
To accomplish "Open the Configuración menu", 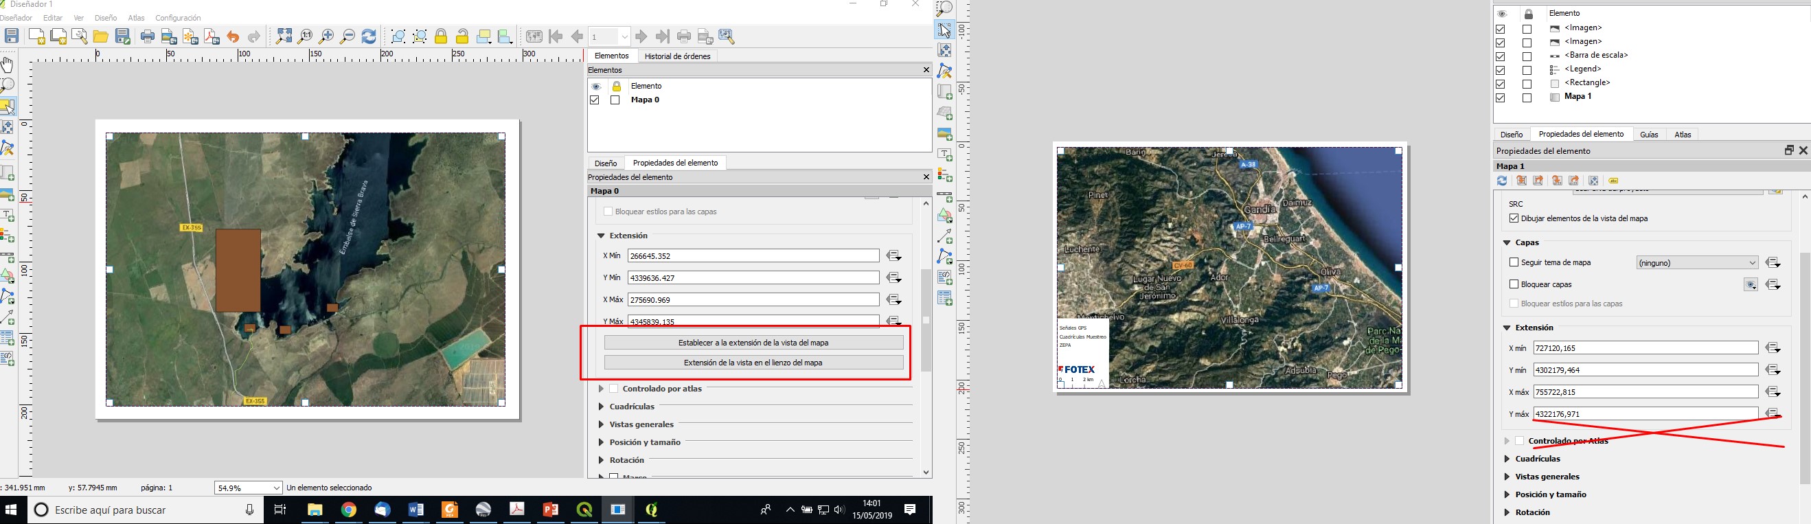I will coord(178,19).
